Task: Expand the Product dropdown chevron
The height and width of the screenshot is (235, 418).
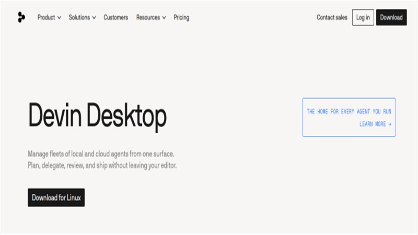Action: (59, 18)
